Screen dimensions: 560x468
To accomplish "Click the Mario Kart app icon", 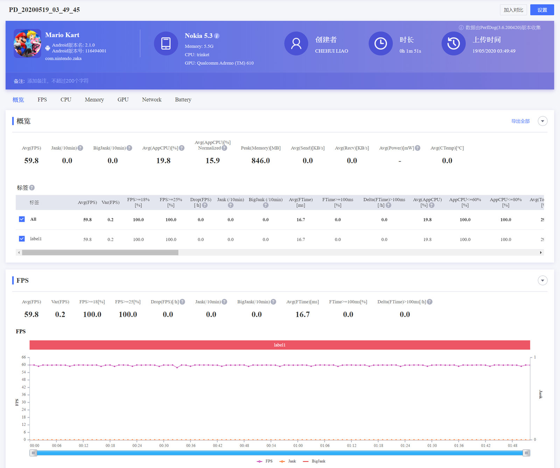I will (x=27, y=43).
